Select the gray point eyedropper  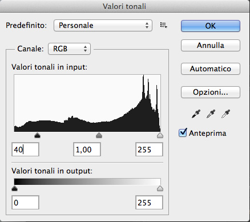[211, 114]
